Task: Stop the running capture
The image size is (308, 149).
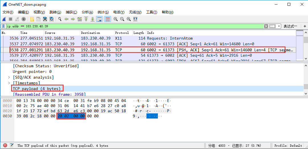Action: pos(11,19)
